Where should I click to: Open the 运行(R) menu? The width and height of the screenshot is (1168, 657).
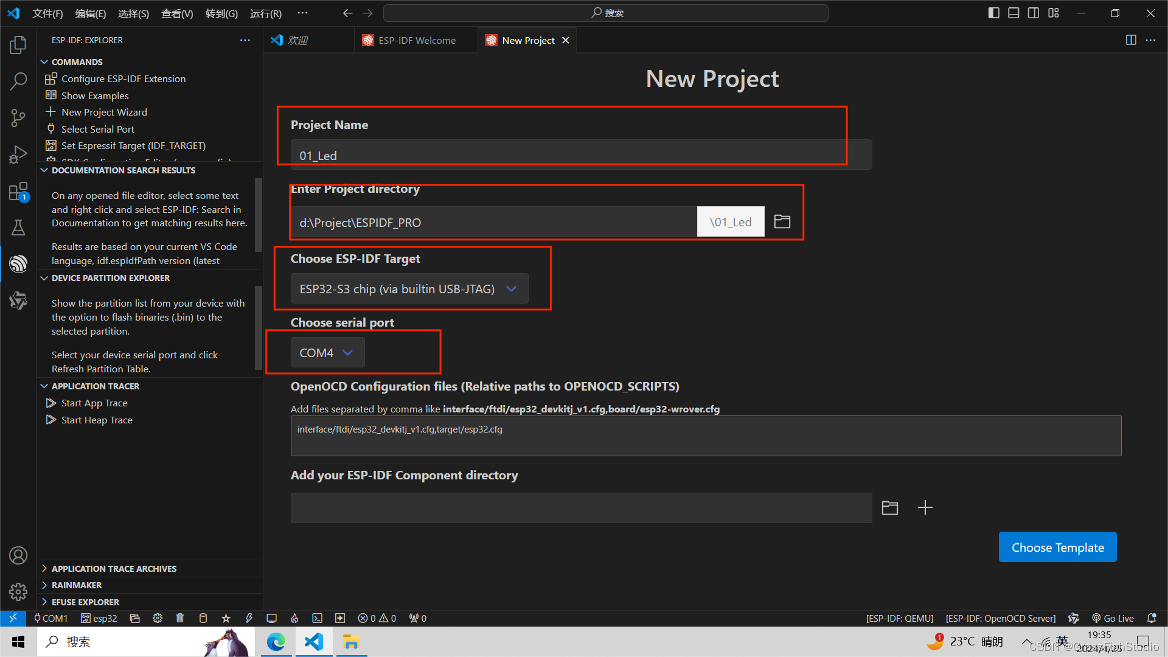coord(265,13)
